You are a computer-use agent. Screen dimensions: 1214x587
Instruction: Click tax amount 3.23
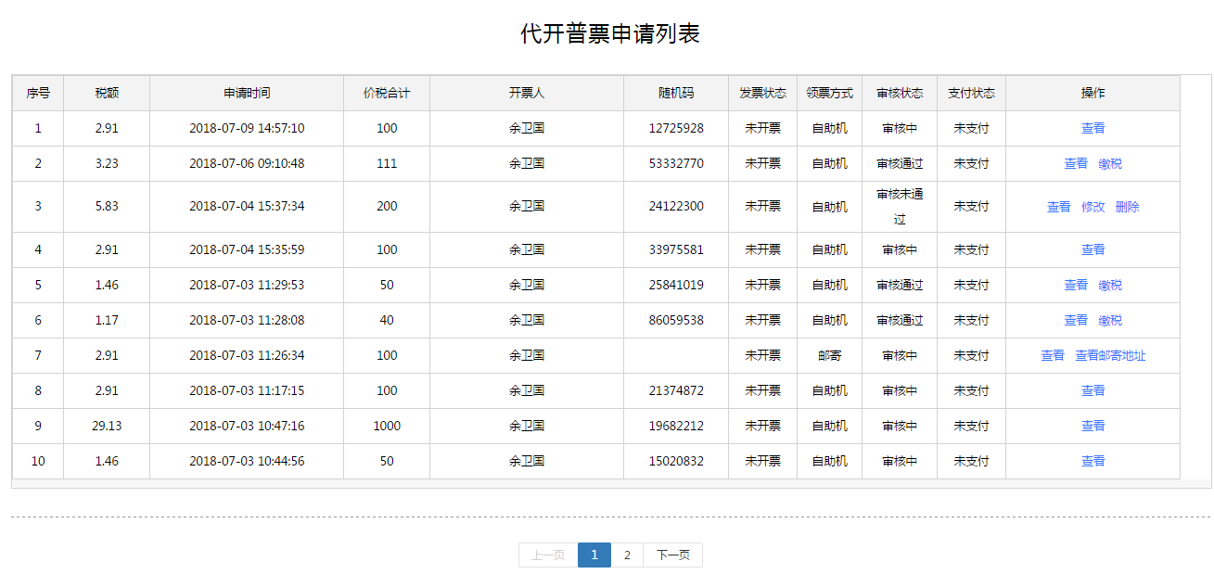coord(107,163)
